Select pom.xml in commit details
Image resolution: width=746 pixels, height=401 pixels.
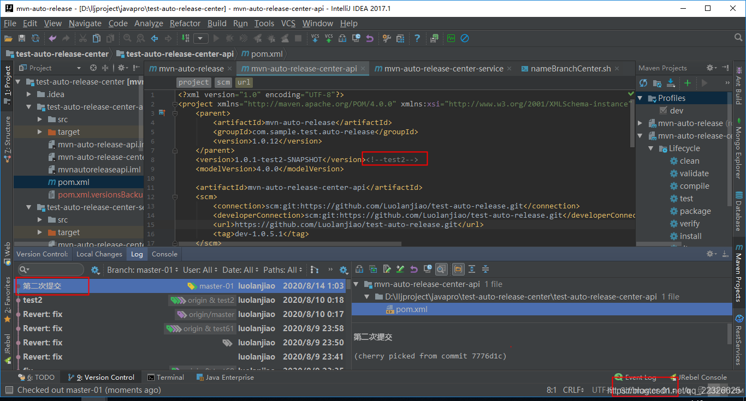542,309
